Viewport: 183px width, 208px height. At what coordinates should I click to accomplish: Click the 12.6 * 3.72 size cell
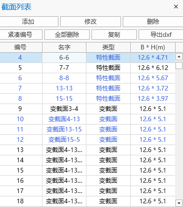[x=153, y=88]
